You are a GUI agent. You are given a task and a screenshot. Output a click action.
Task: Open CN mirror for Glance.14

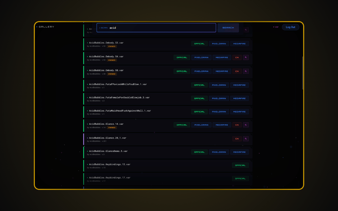pos(237,125)
